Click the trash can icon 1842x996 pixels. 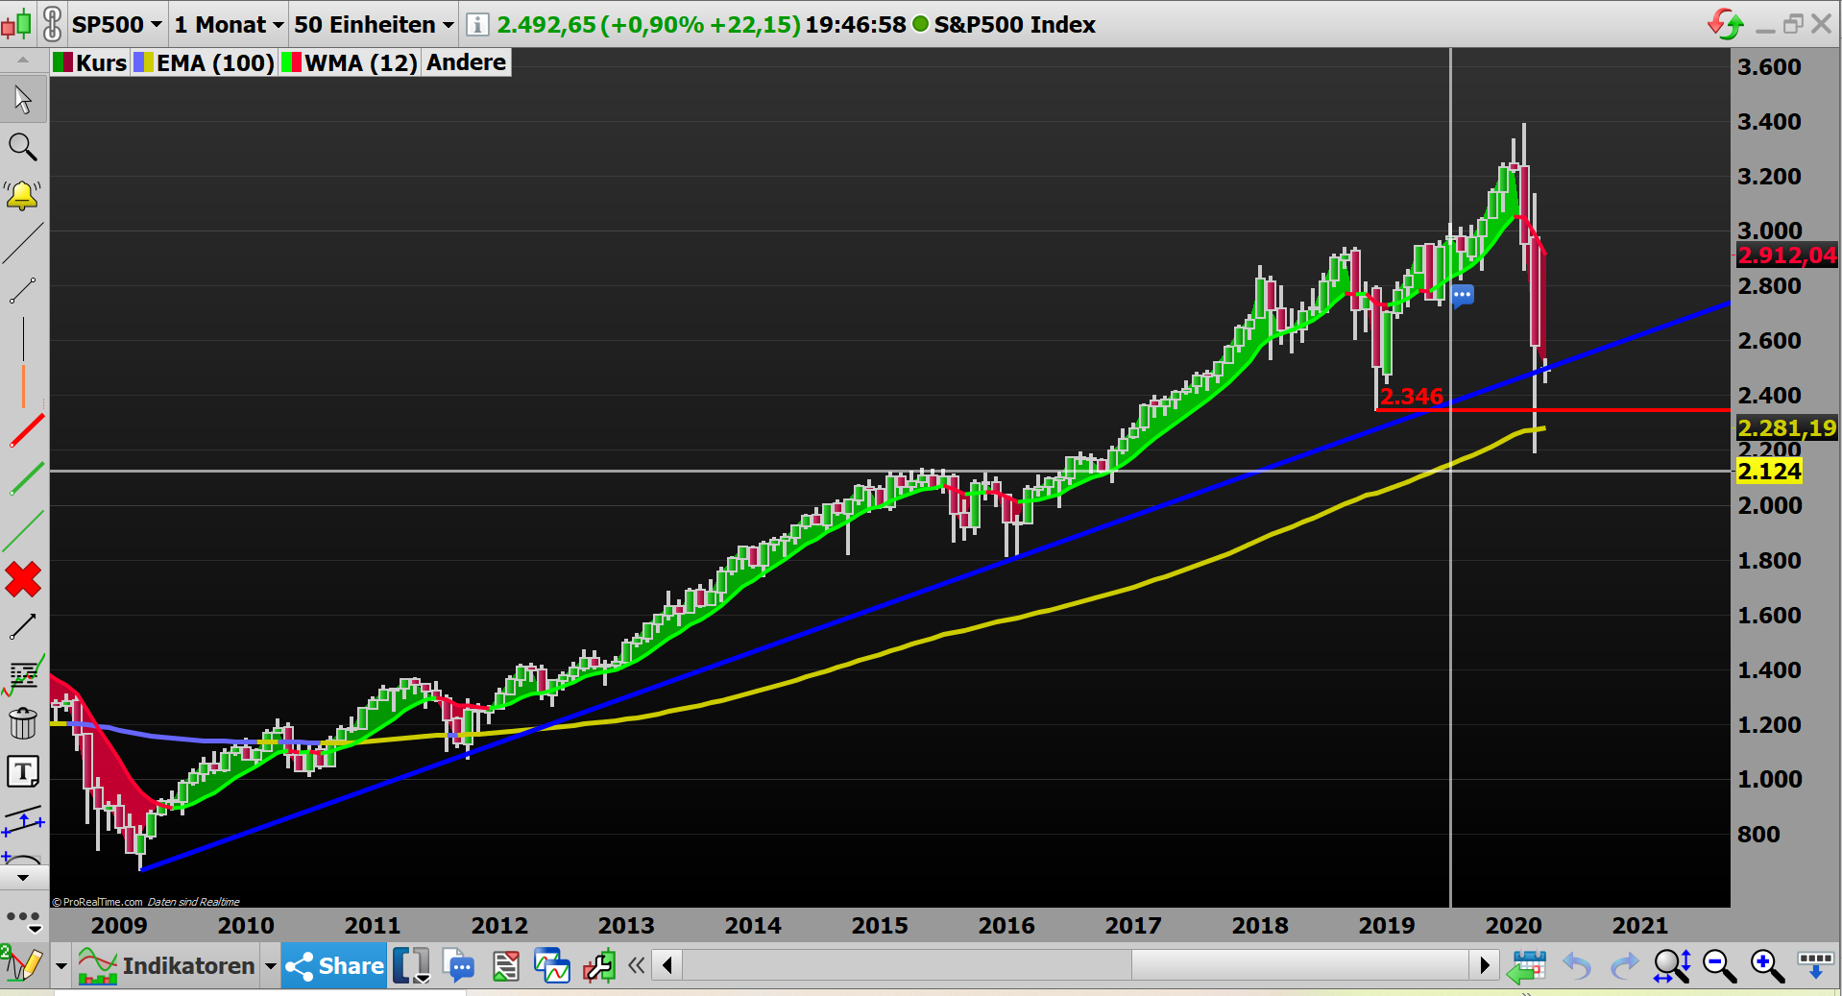click(x=23, y=723)
